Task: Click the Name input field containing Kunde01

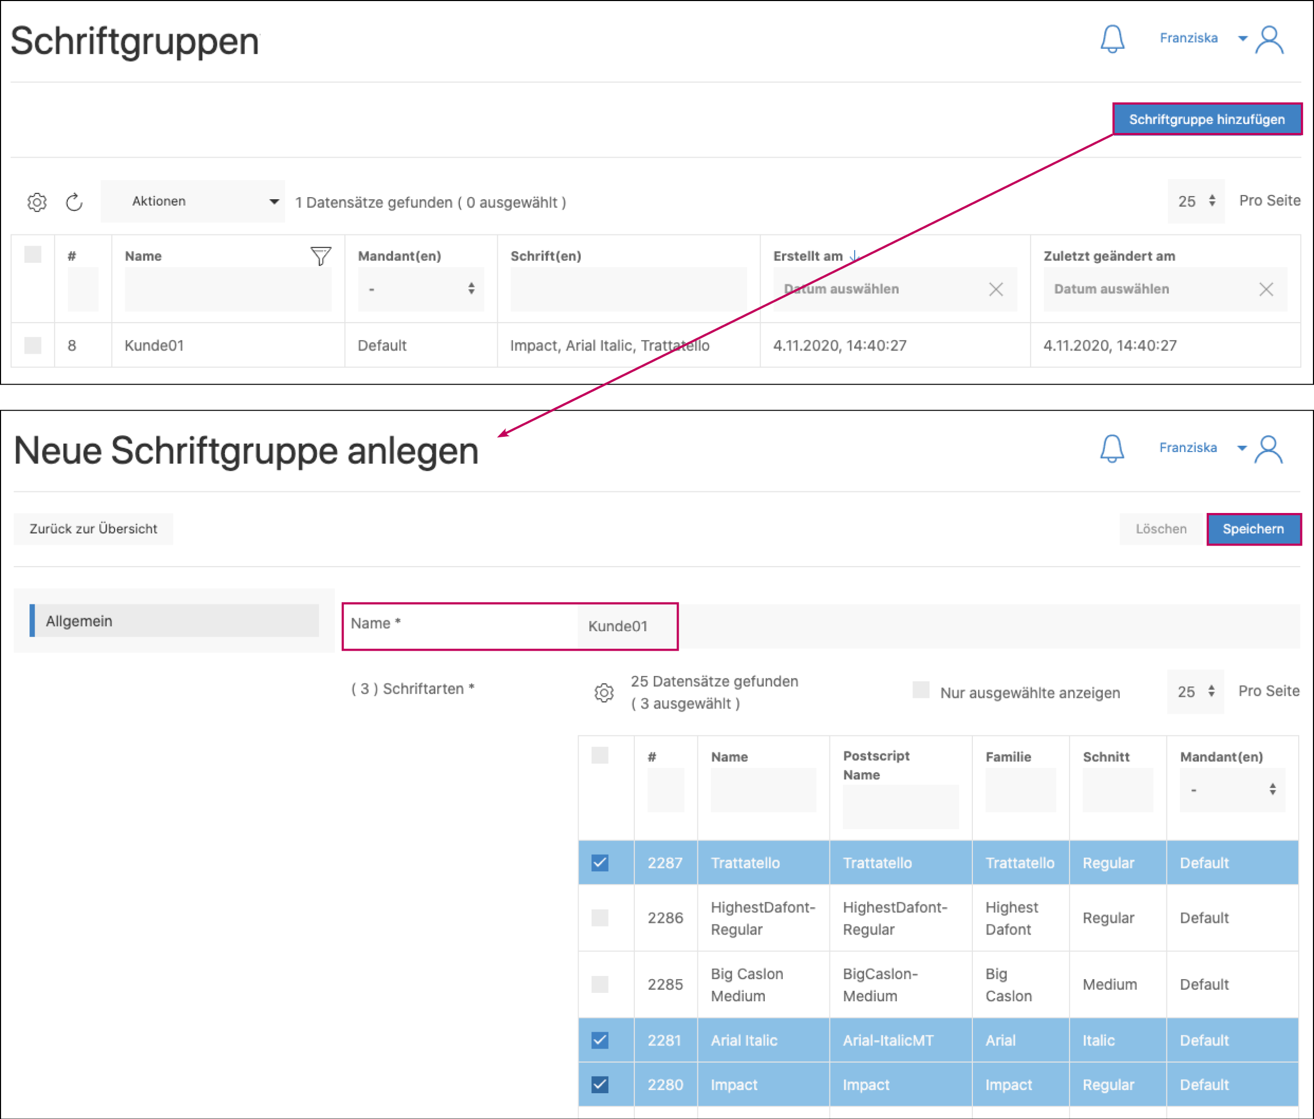Action: coord(618,627)
